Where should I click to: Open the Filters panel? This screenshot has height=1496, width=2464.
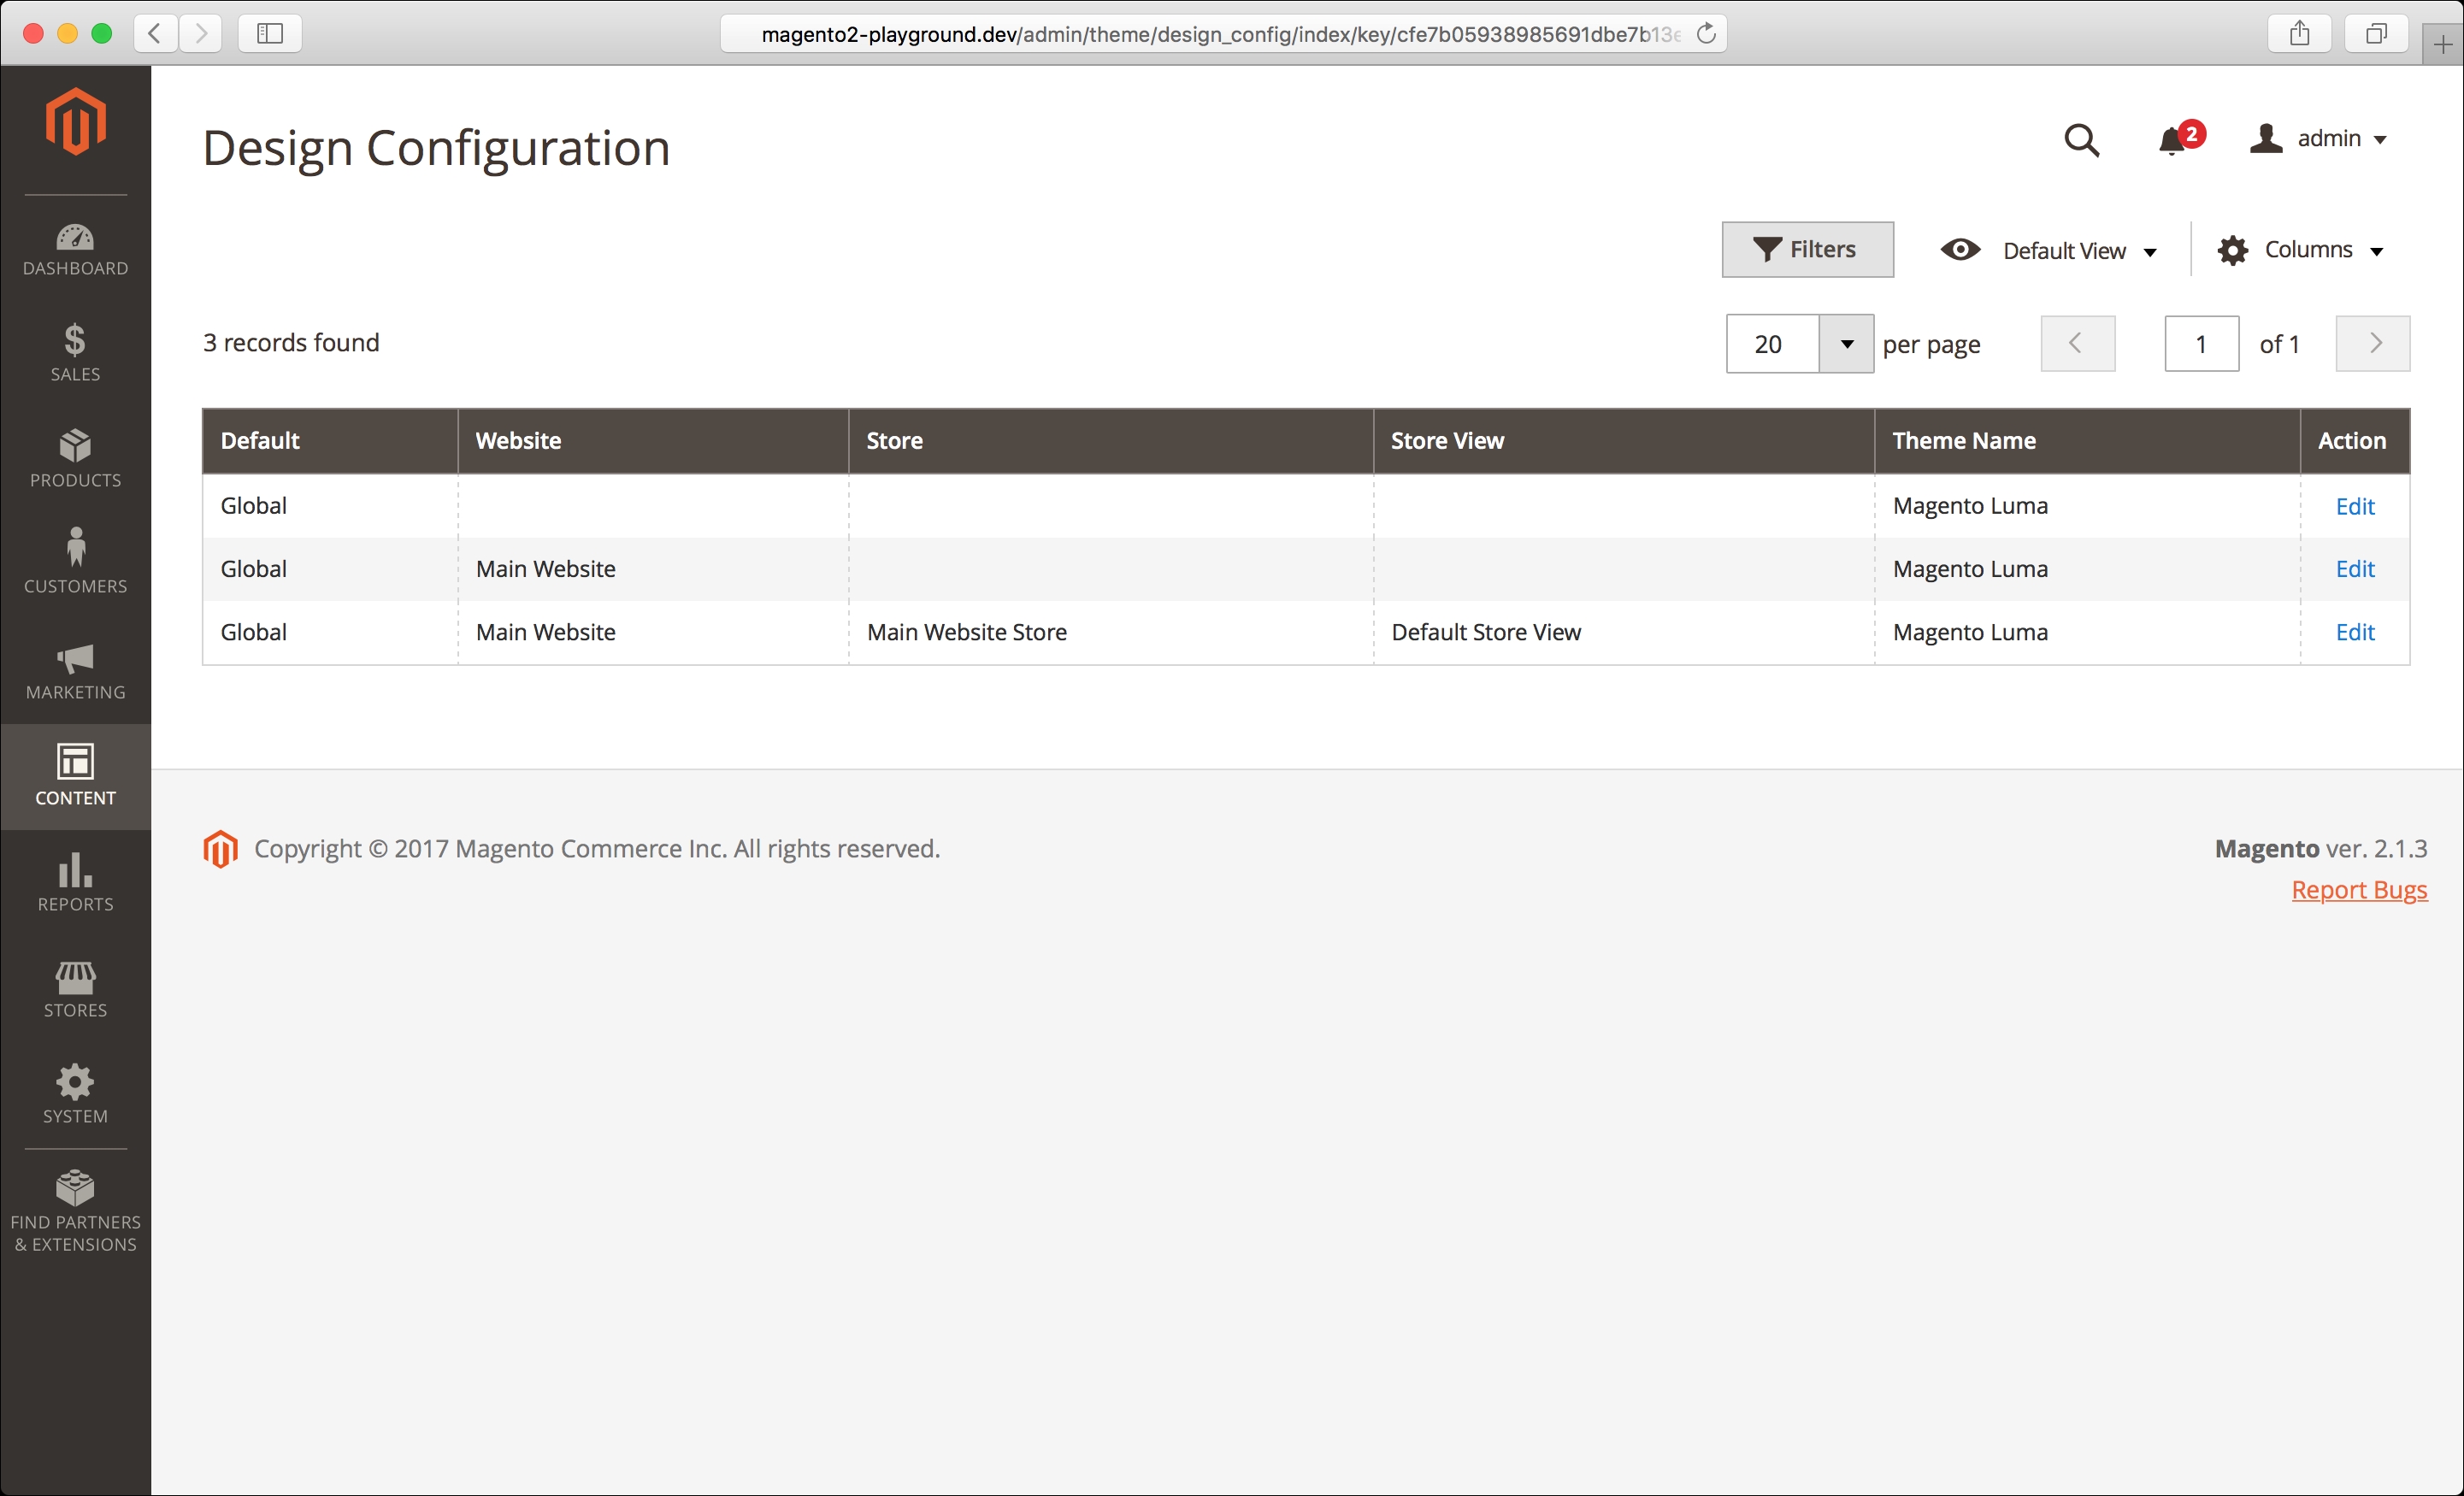click(x=1807, y=250)
